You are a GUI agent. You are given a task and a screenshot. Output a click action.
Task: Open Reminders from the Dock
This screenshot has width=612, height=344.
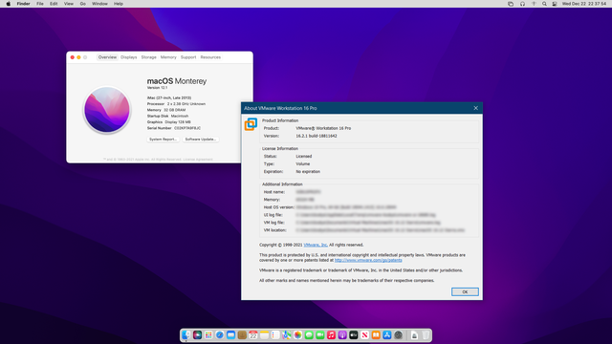tap(275, 335)
